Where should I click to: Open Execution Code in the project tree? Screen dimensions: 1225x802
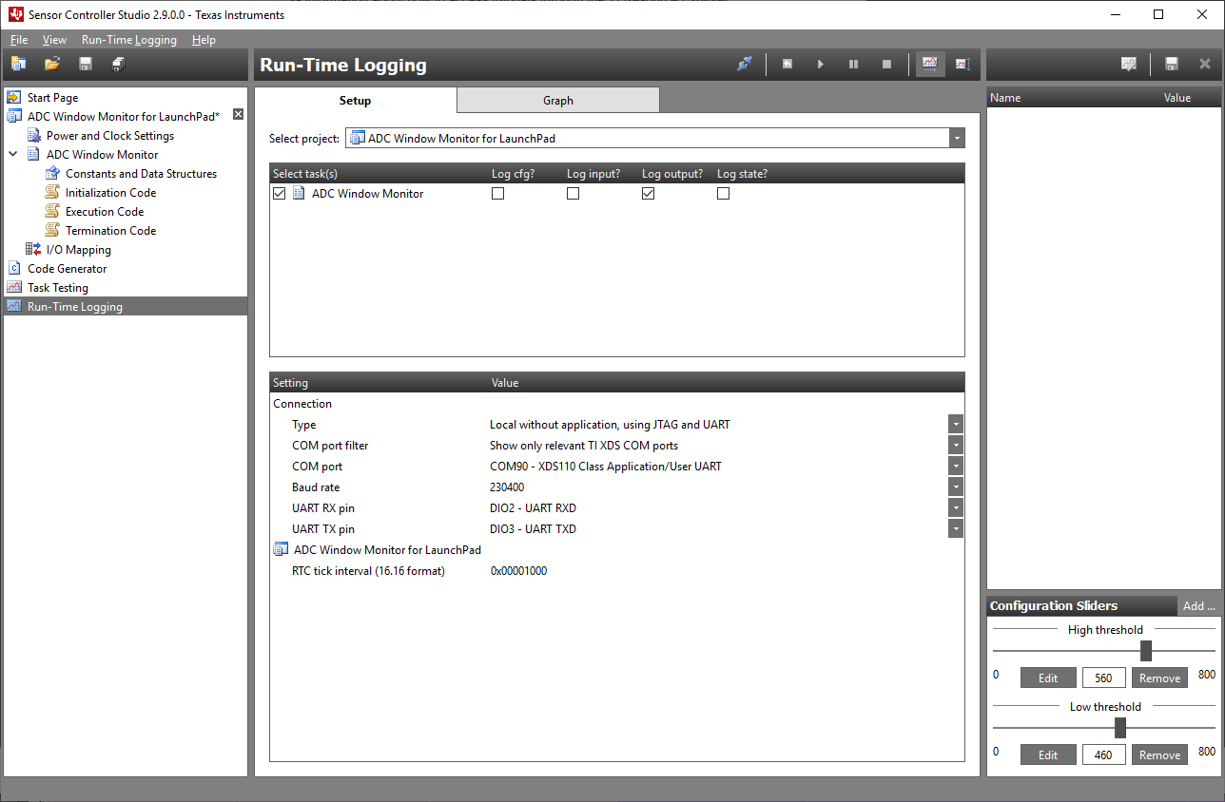click(105, 211)
